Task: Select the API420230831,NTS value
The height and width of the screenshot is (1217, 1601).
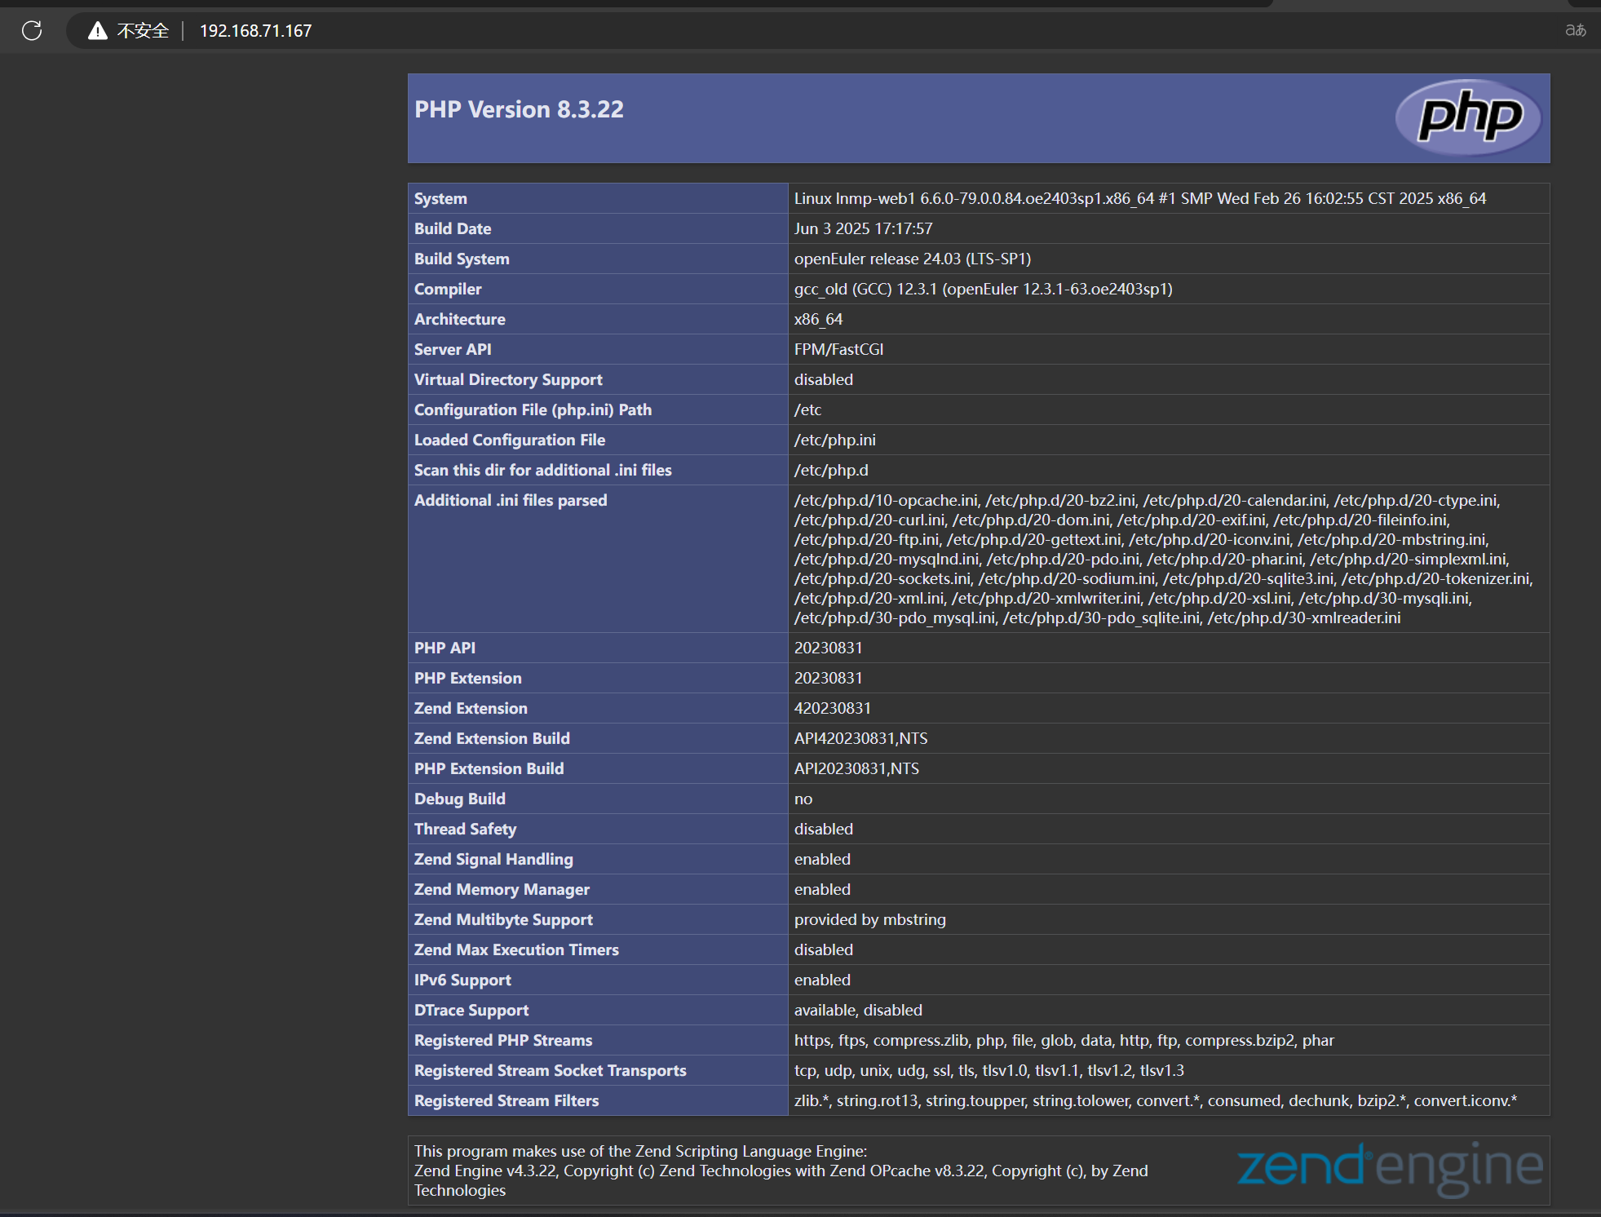Action: click(861, 738)
